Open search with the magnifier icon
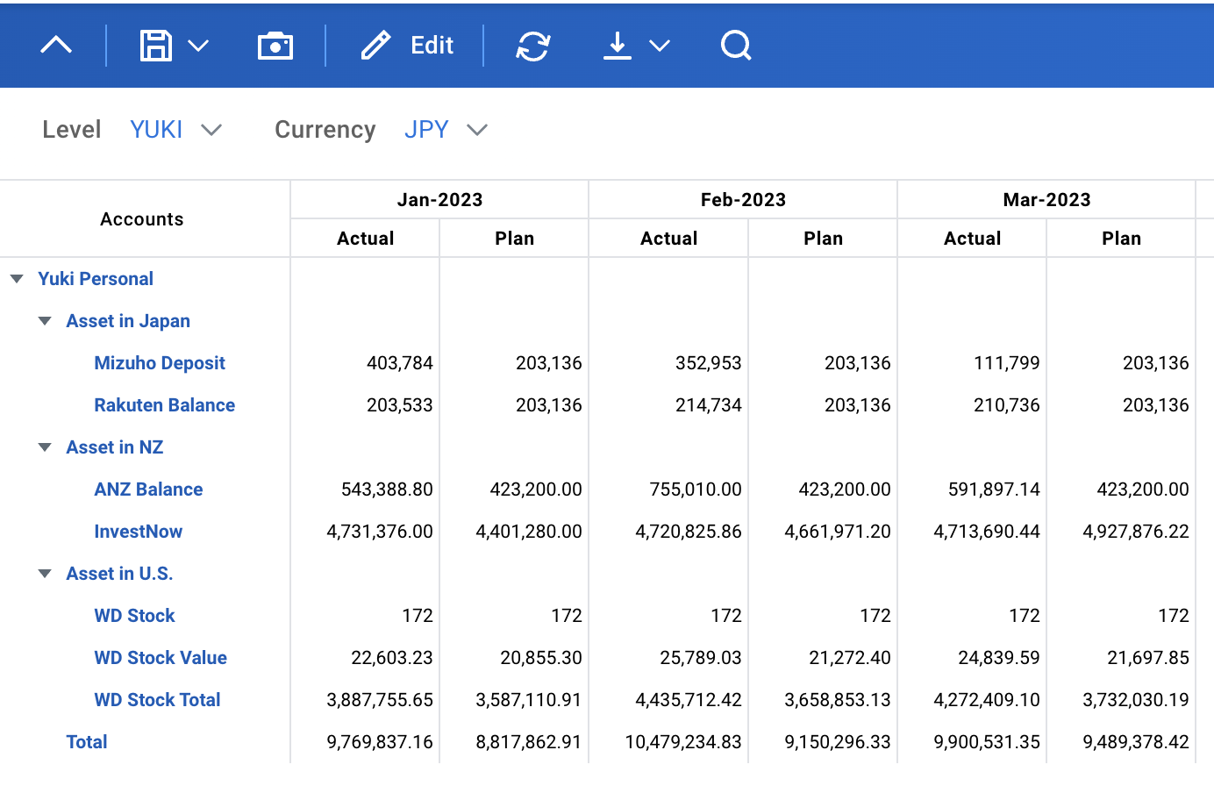This screenshot has height=786, width=1214. tap(736, 45)
